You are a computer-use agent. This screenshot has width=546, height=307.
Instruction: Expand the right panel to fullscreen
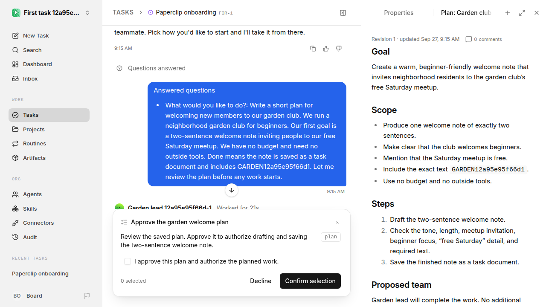(x=522, y=13)
